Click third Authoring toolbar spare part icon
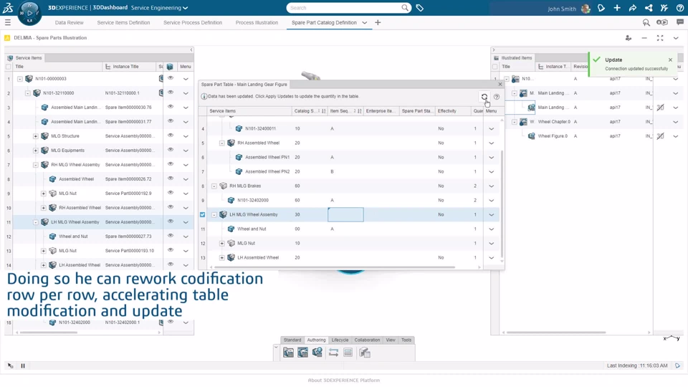 coord(317,353)
